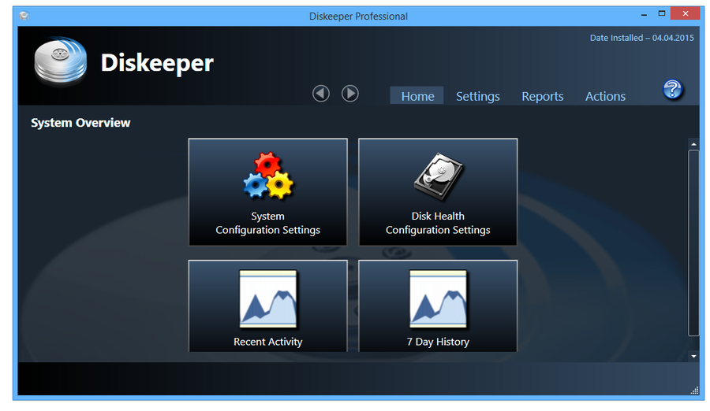Open the Actions tab
This screenshot has width=710, height=411.
tap(605, 96)
